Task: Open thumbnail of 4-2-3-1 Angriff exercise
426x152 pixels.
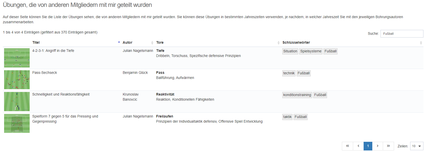Action: (17, 58)
